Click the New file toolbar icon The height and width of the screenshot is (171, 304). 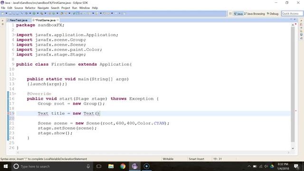[3, 13]
